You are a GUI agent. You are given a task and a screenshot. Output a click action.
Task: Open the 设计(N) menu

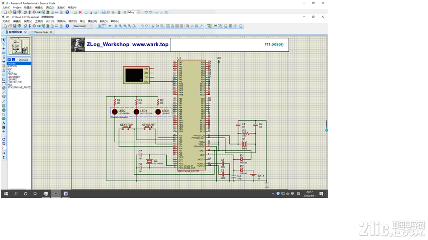[50, 21]
